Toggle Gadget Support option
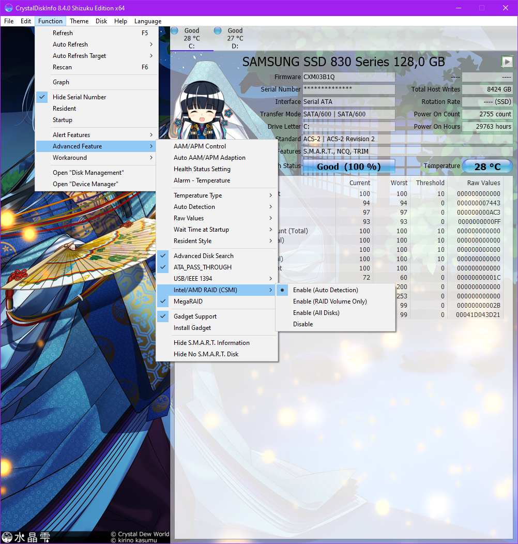The width and height of the screenshot is (518, 544). 217,316
